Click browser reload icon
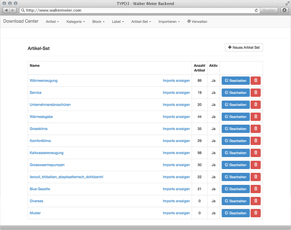The width and height of the screenshot is (291, 230). [x=256, y=10]
